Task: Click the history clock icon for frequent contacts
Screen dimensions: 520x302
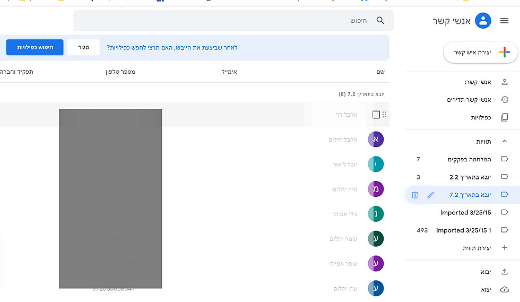Action: pyautogui.click(x=505, y=100)
